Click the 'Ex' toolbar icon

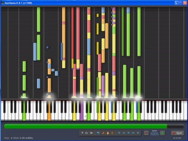pyautogui.click(x=87, y=133)
